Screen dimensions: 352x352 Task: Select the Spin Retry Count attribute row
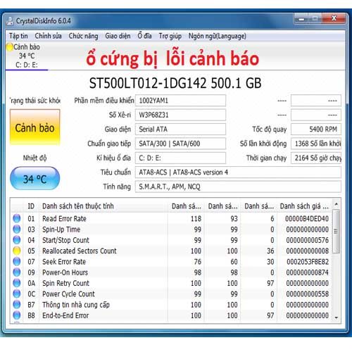(x=171, y=283)
